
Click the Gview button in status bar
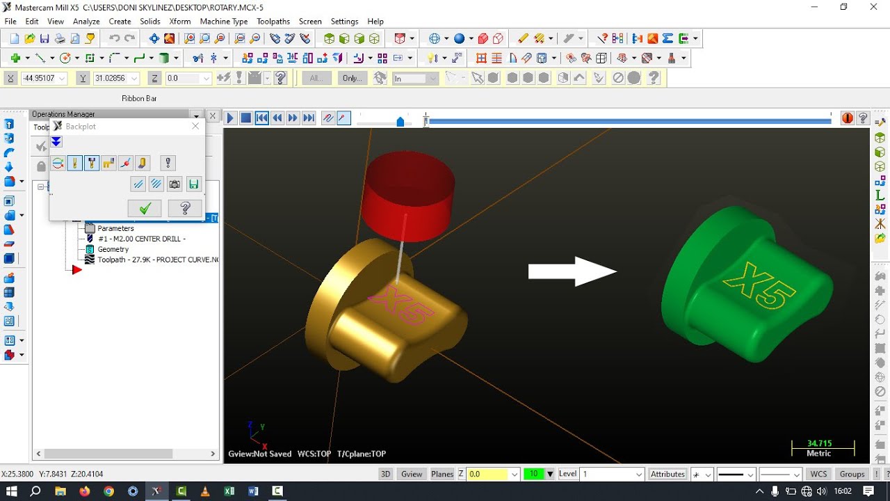coord(412,474)
